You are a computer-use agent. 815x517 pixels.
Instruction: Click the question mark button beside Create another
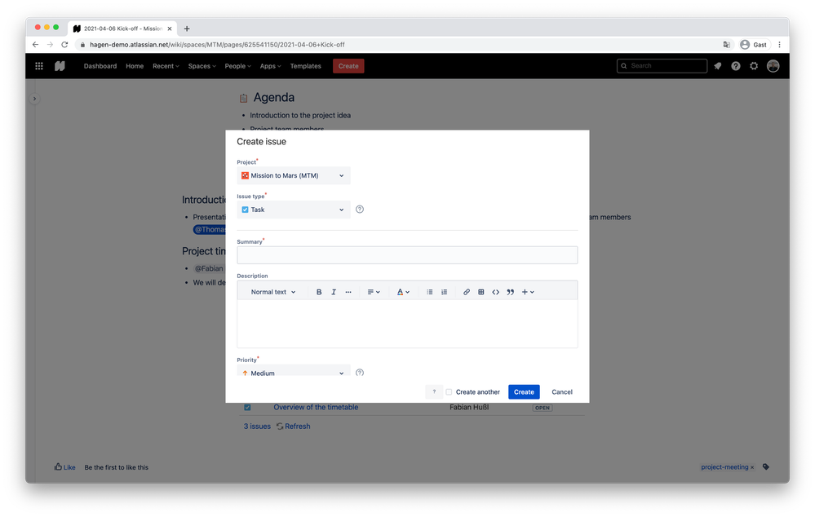click(x=434, y=391)
